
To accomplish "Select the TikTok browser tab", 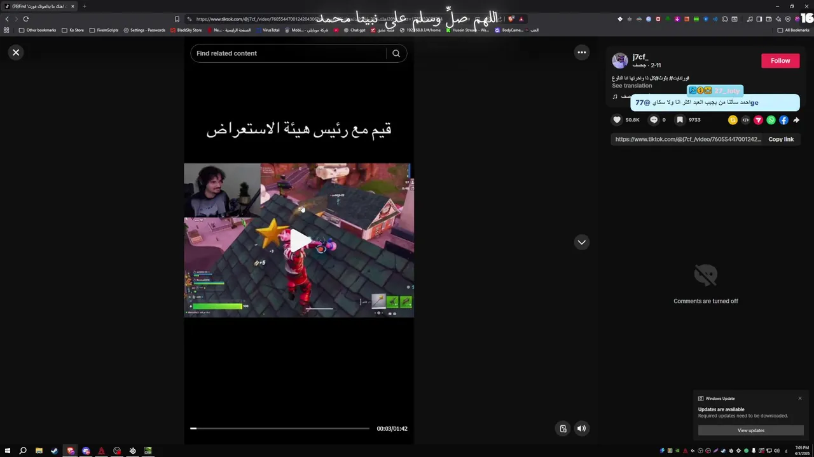I will click(x=39, y=6).
